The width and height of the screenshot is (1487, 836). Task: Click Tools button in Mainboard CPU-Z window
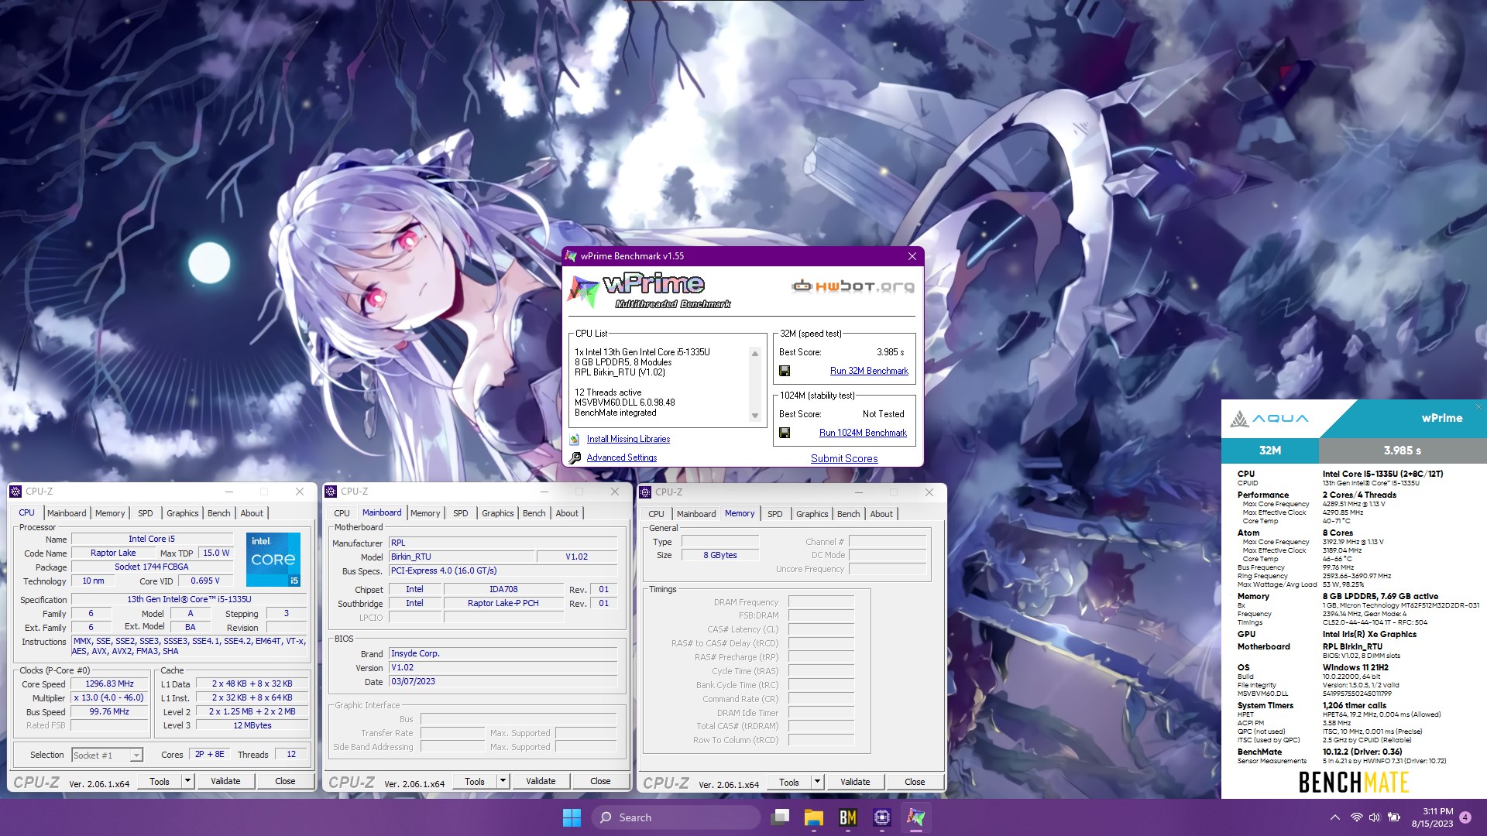coord(475,781)
